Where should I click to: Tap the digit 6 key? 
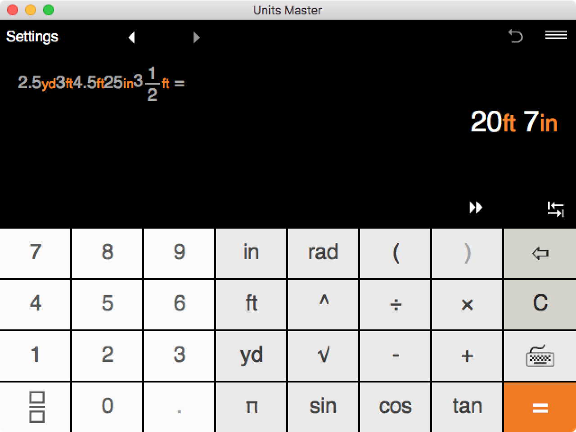pyautogui.click(x=179, y=304)
